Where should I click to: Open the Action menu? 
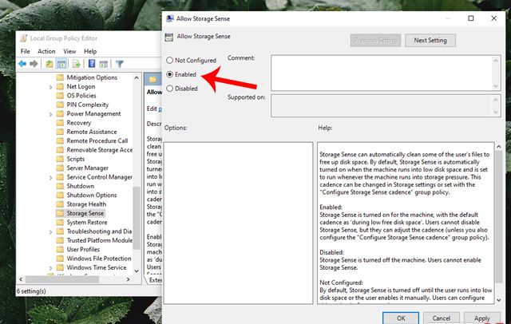(46, 51)
